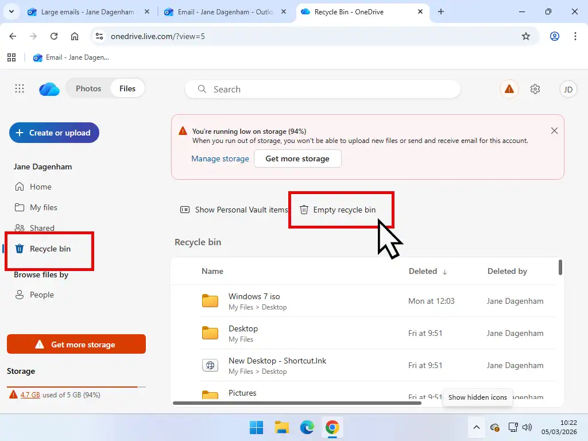
Task: Click inside the Search field
Action: (322, 89)
